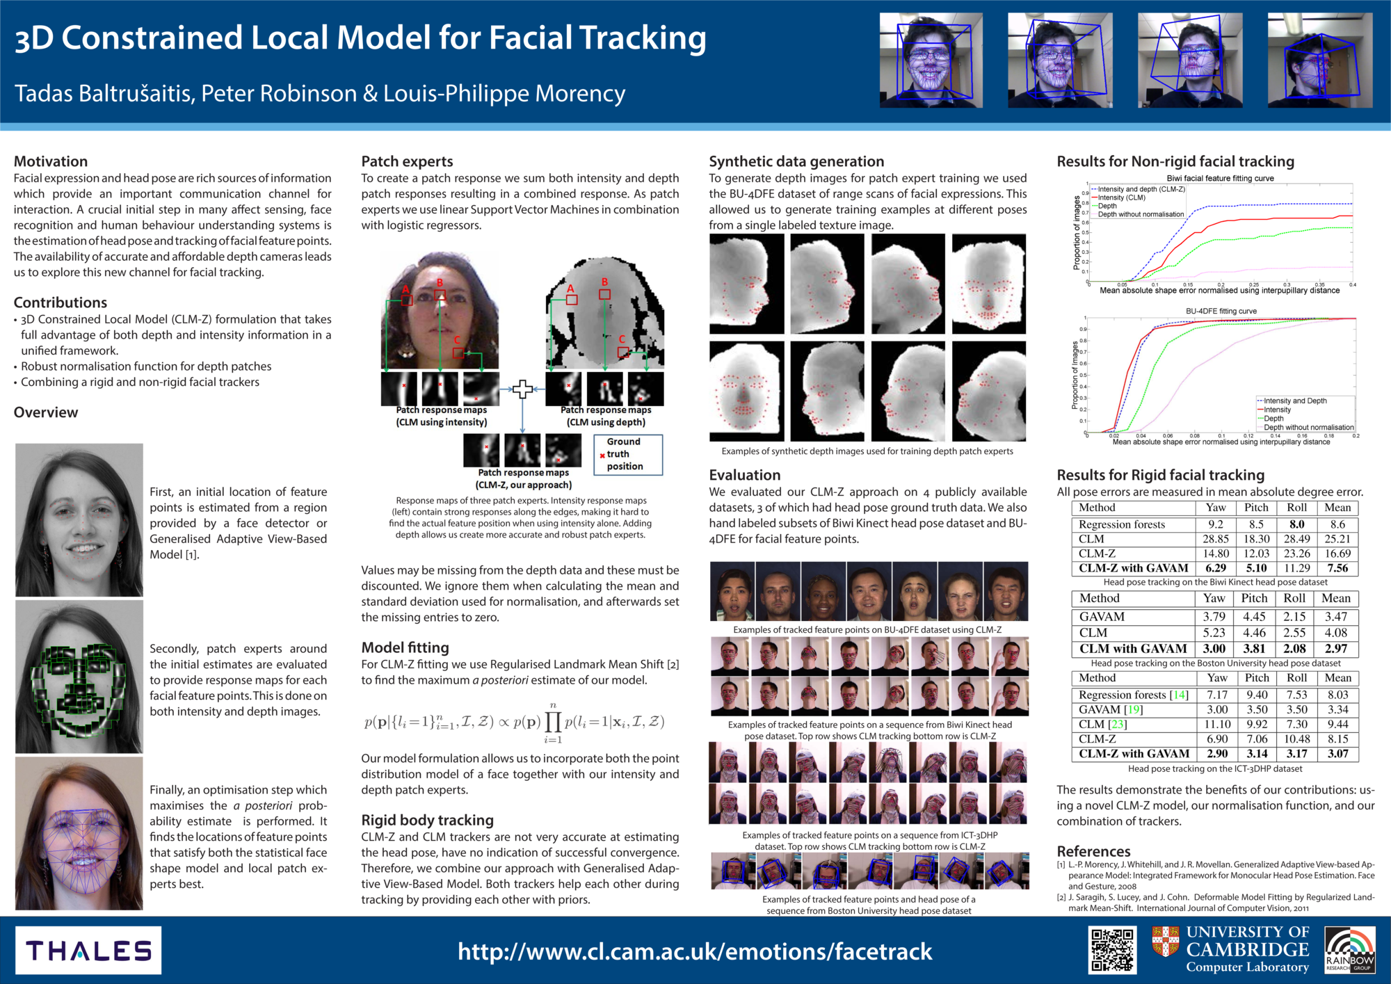1391x984 pixels.
Task: Click the Ground truth position legend box
Action: pos(628,454)
